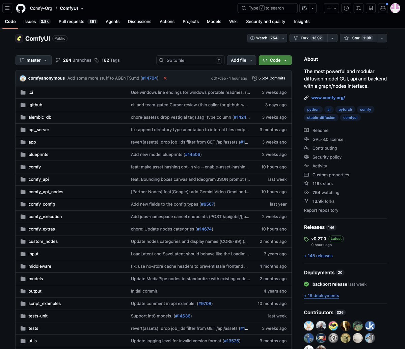
Task: Click the branches icon next to 284 Branches
Action: [x=58, y=60]
